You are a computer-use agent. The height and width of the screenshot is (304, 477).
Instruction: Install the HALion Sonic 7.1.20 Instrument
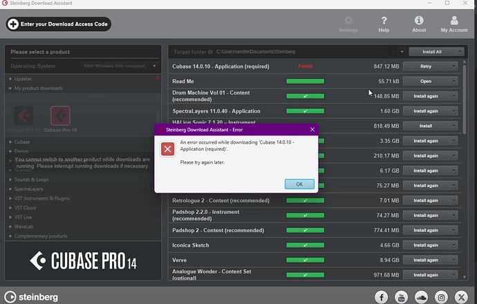(426, 126)
